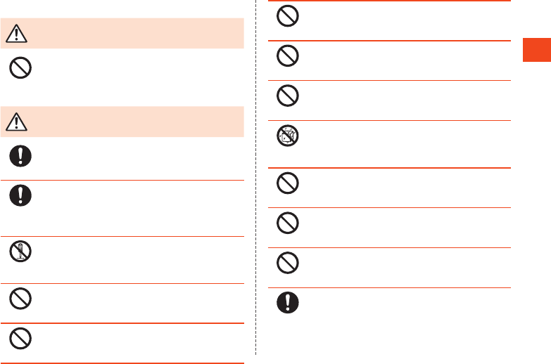Screen dimensions: 551x364
Task: Open the orange section tab on the page edge
Action: pos(537,50)
